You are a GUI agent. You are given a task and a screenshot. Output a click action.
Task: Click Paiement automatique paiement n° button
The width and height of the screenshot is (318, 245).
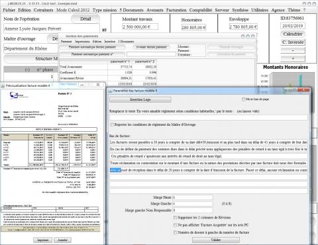92,54
